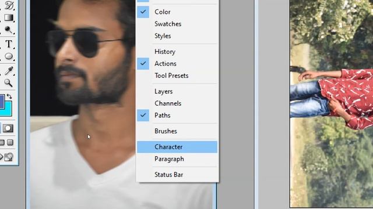This screenshot has width=373, height=209.
Task: Uncheck Actions in the Window menu
Action: [177, 64]
